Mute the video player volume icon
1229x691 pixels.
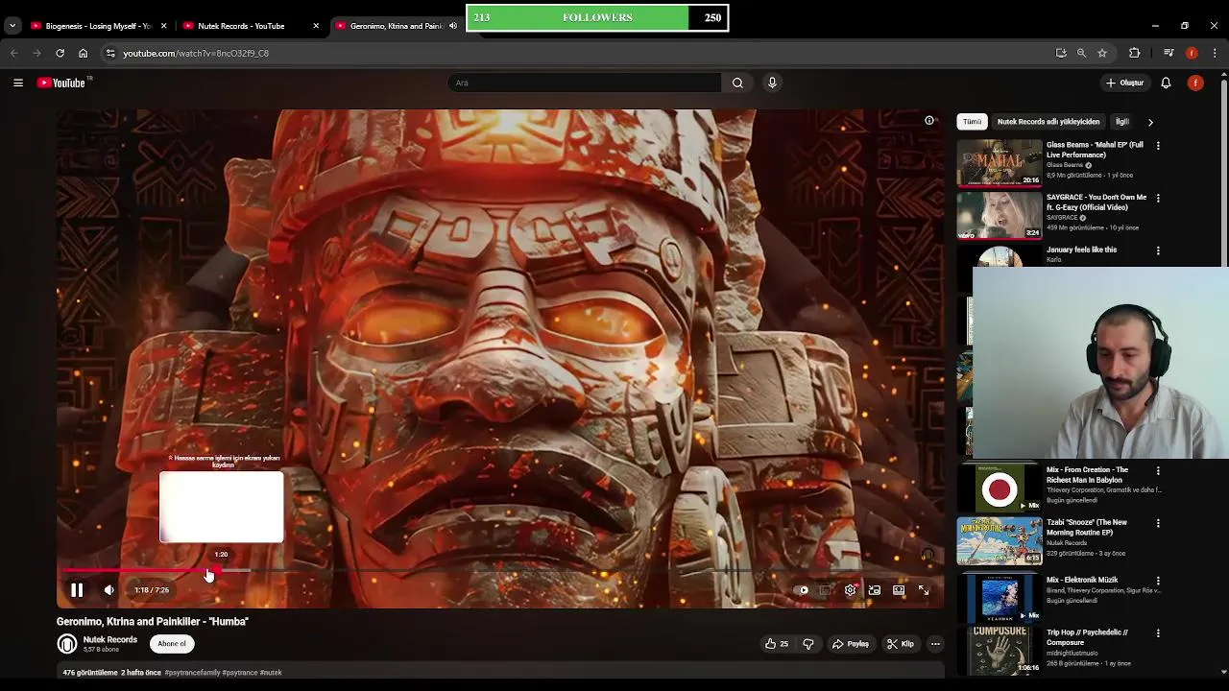click(x=108, y=590)
